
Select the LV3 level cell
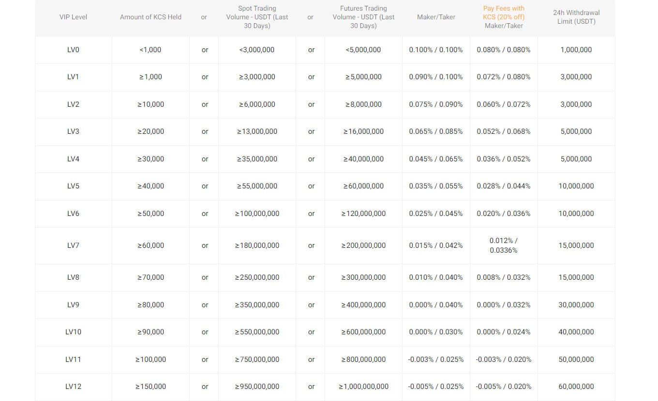pyautogui.click(x=73, y=131)
